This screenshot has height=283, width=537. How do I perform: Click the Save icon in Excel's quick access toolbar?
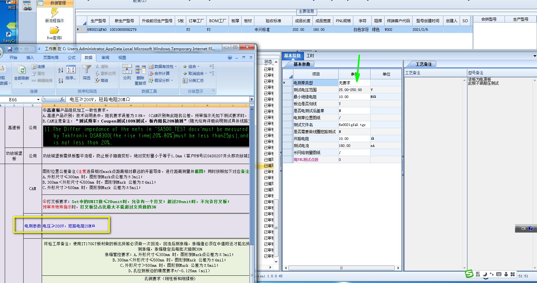pos(10,49)
